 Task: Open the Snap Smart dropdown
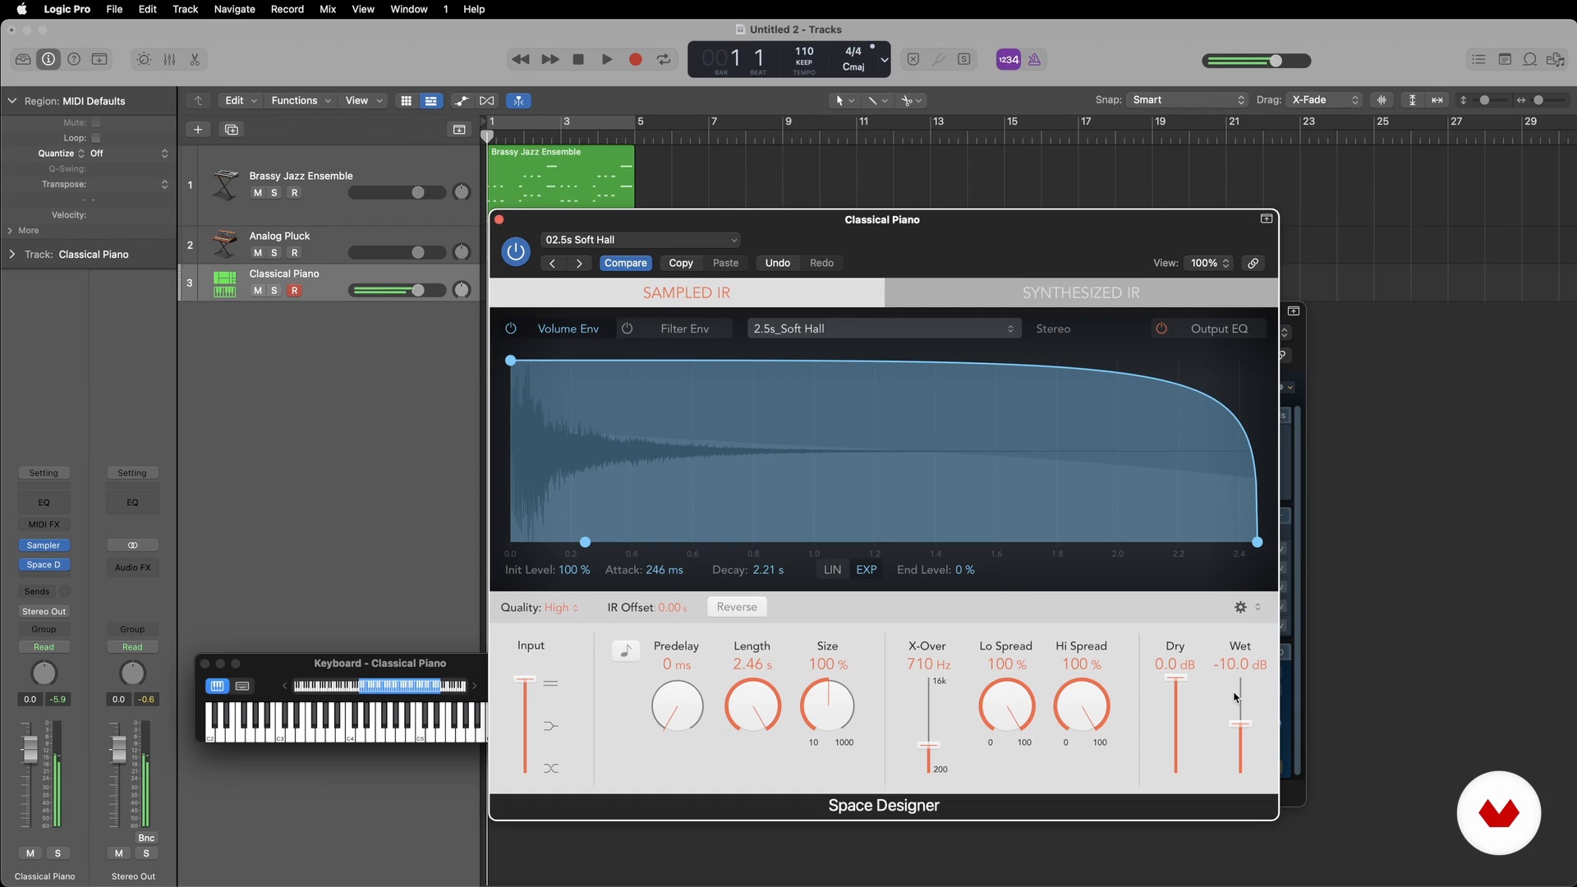coord(1188,100)
